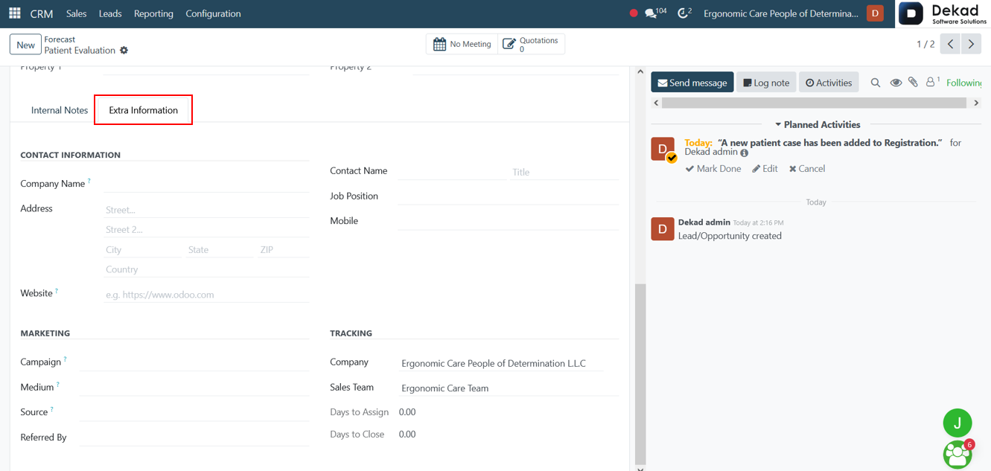Open the Reporting menu
This screenshot has width=991, height=471.
click(153, 13)
